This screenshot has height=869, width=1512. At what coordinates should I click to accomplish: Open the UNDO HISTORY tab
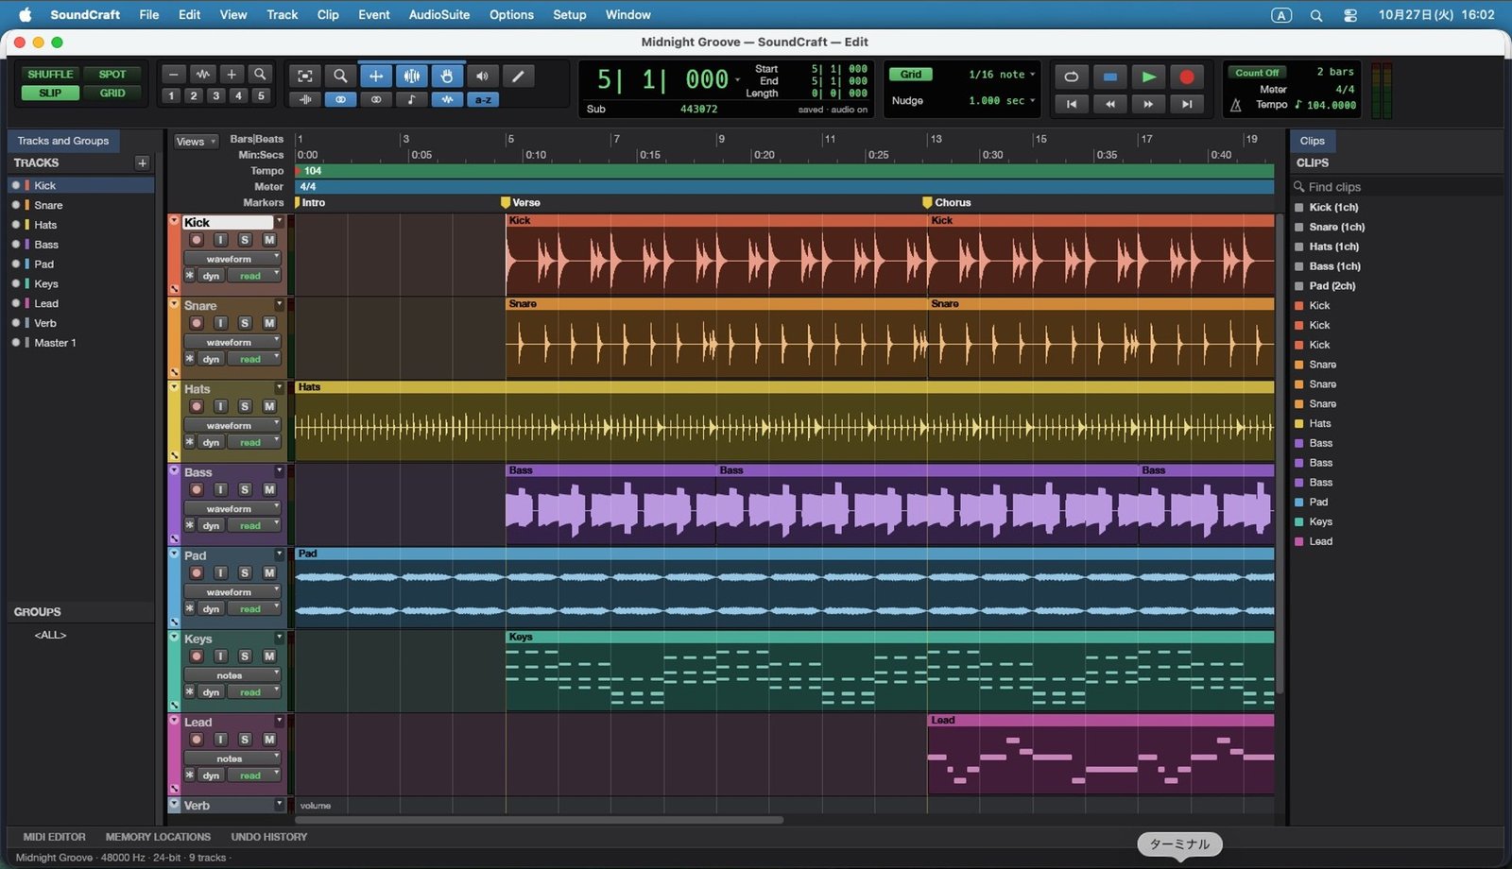[269, 837]
